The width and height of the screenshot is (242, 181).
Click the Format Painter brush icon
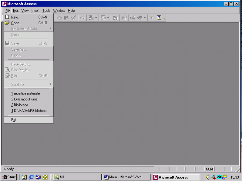click(73, 18)
